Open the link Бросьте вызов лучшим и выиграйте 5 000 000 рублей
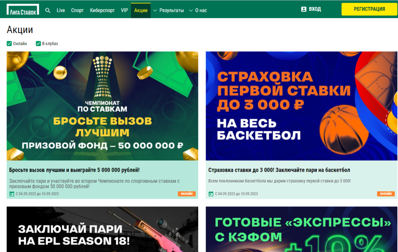 tap(74, 170)
